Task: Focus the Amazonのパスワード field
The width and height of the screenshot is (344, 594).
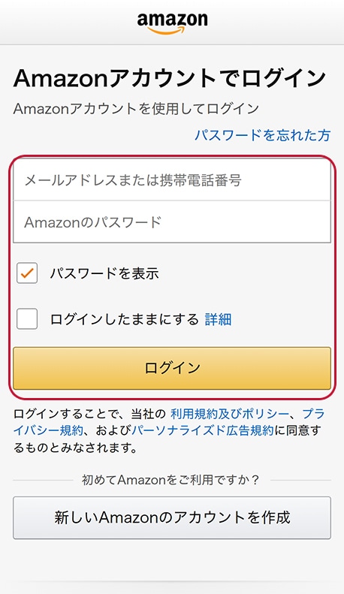Action: pos(172,222)
